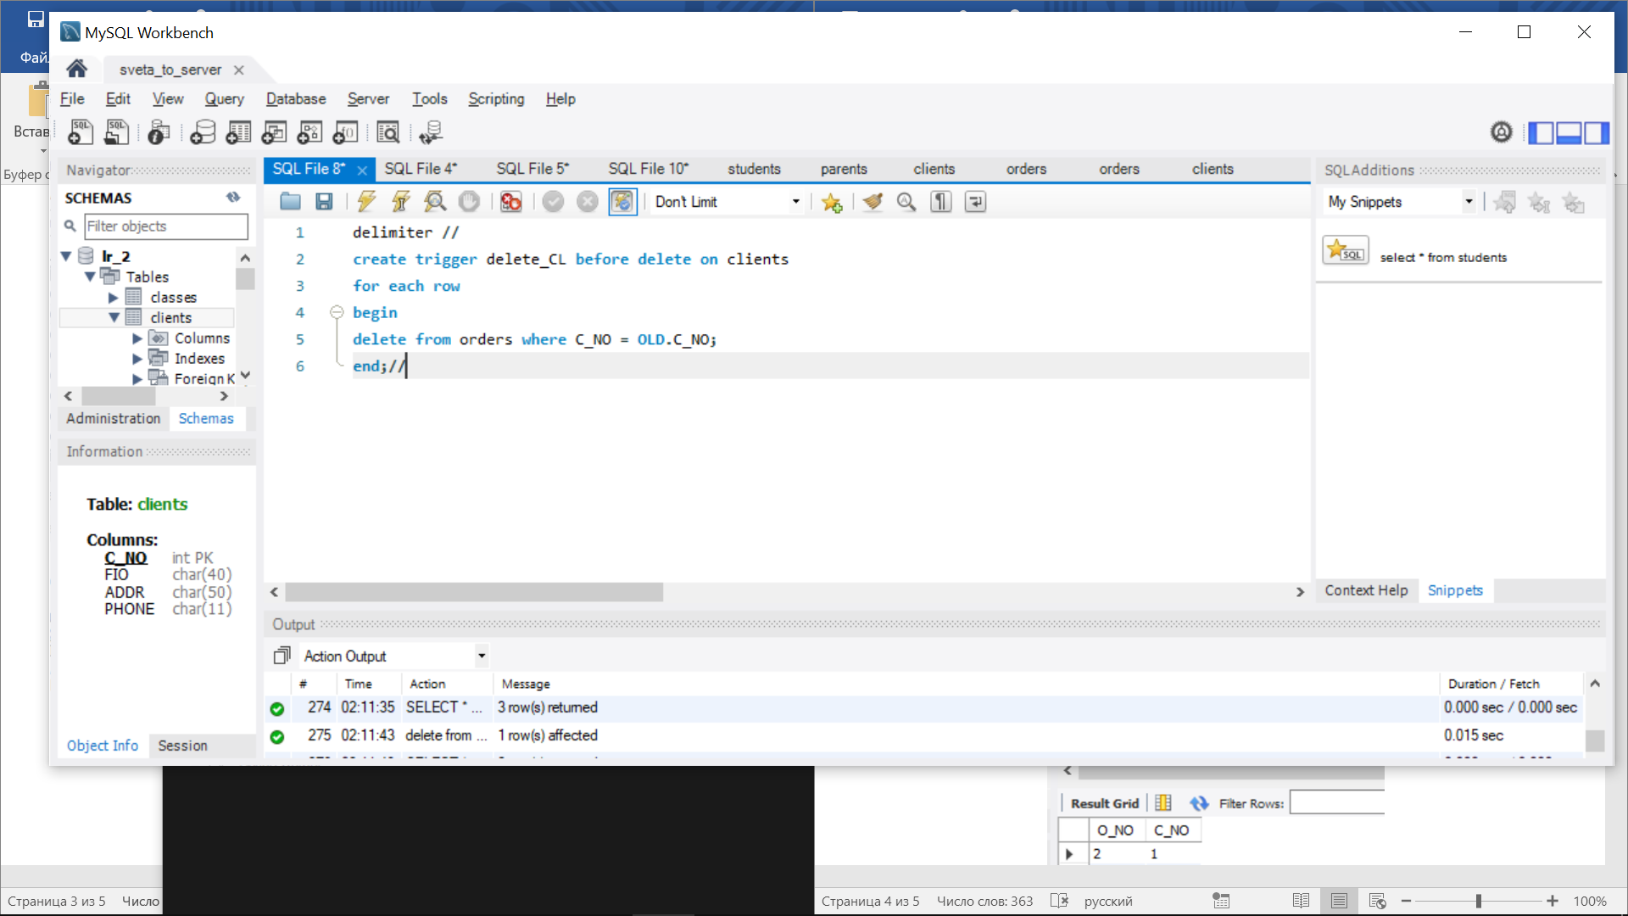The width and height of the screenshot is (1628, 916).
Task: Select the 'select * from students' snippet
Action: tap(1443, 257)
